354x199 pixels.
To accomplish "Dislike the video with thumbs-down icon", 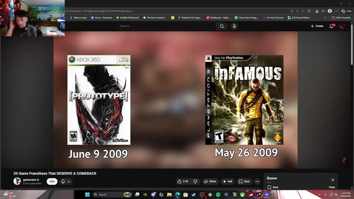I will click(195, 181).
